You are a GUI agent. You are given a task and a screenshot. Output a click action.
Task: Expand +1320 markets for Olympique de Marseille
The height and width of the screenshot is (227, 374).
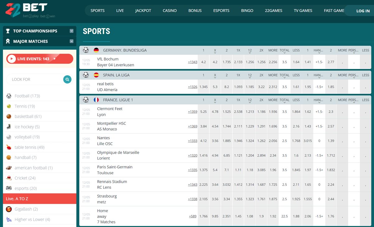[x=192, y=156]
